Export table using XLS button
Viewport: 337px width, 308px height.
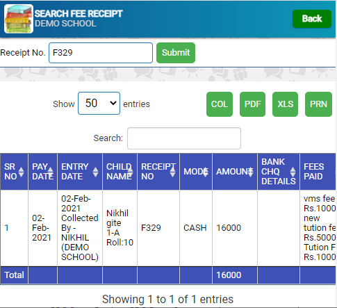click(x=286, y=104)
